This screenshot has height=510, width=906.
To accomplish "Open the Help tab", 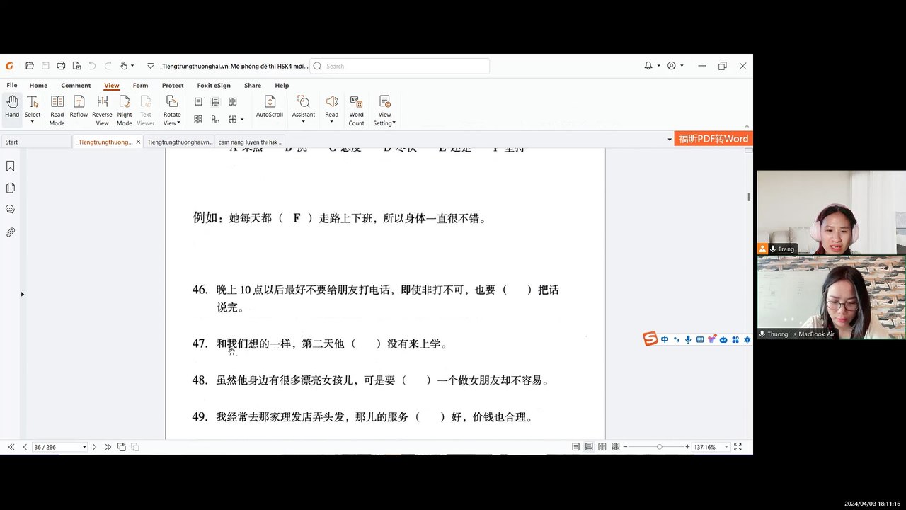I will [x=282, y=86].
